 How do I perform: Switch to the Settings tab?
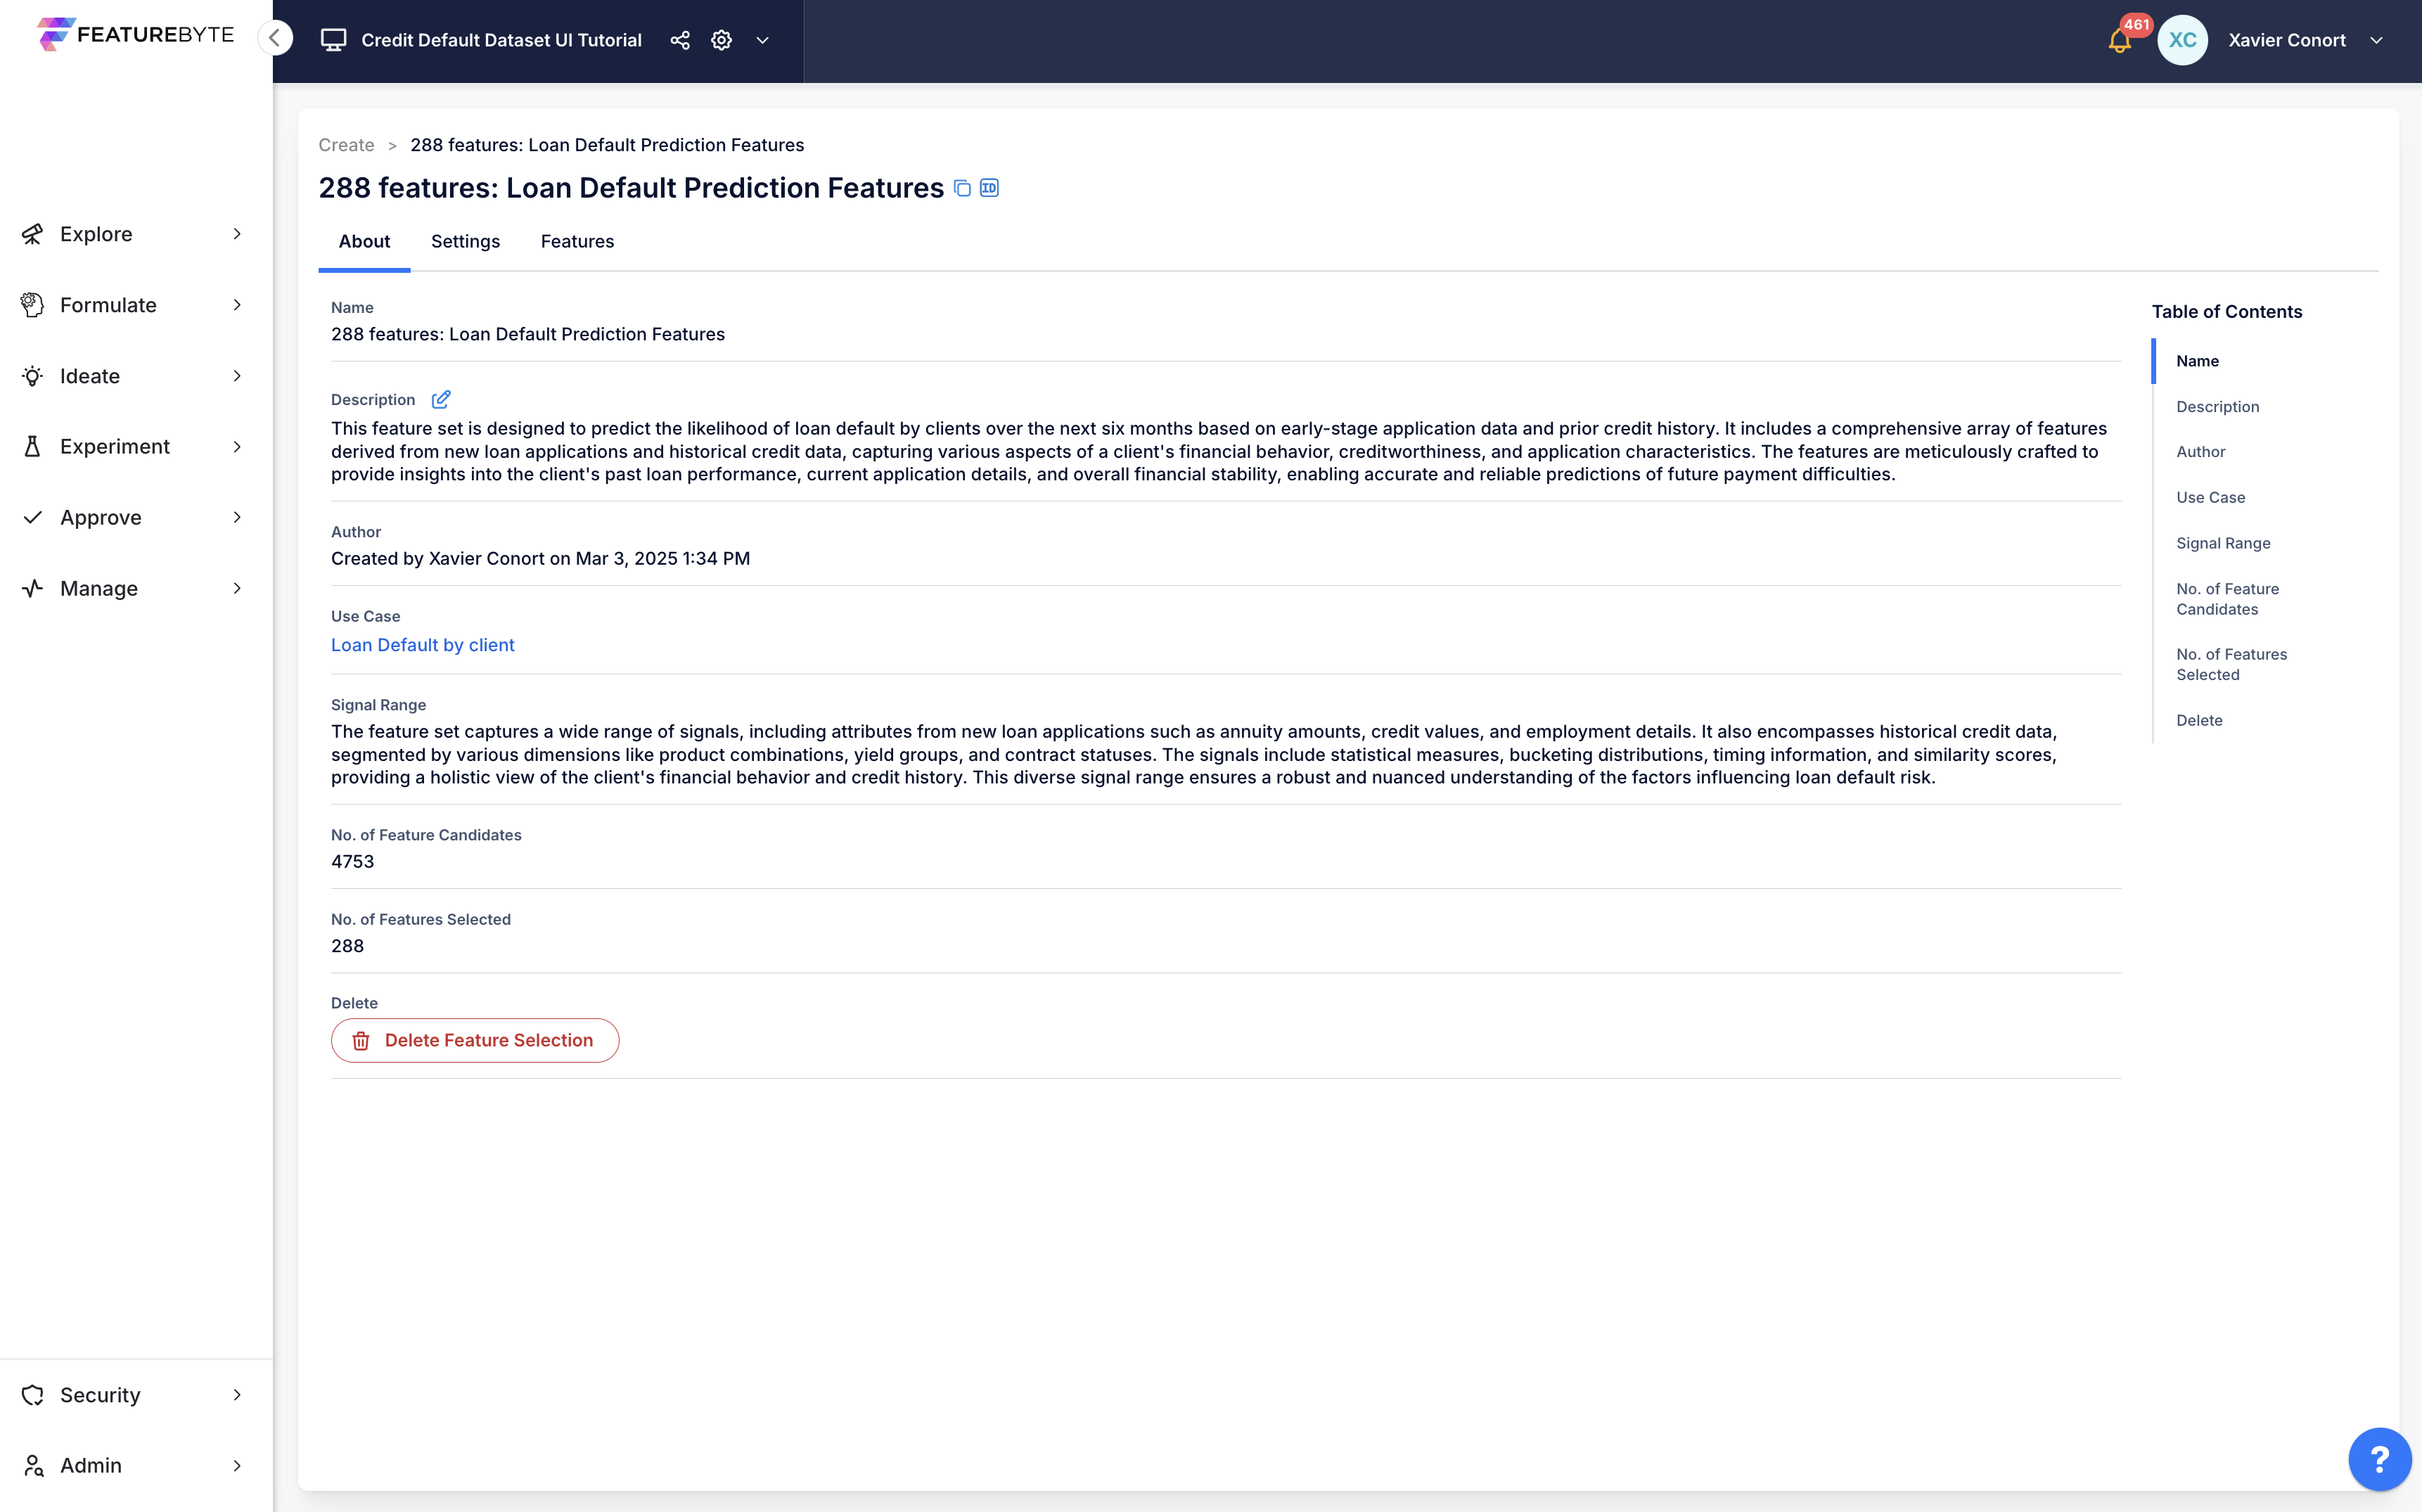(x=465, y=241)
